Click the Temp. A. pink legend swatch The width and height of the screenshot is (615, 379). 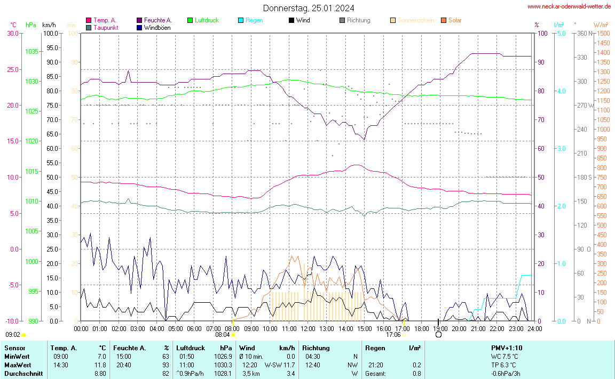click(x=89, y=20)
